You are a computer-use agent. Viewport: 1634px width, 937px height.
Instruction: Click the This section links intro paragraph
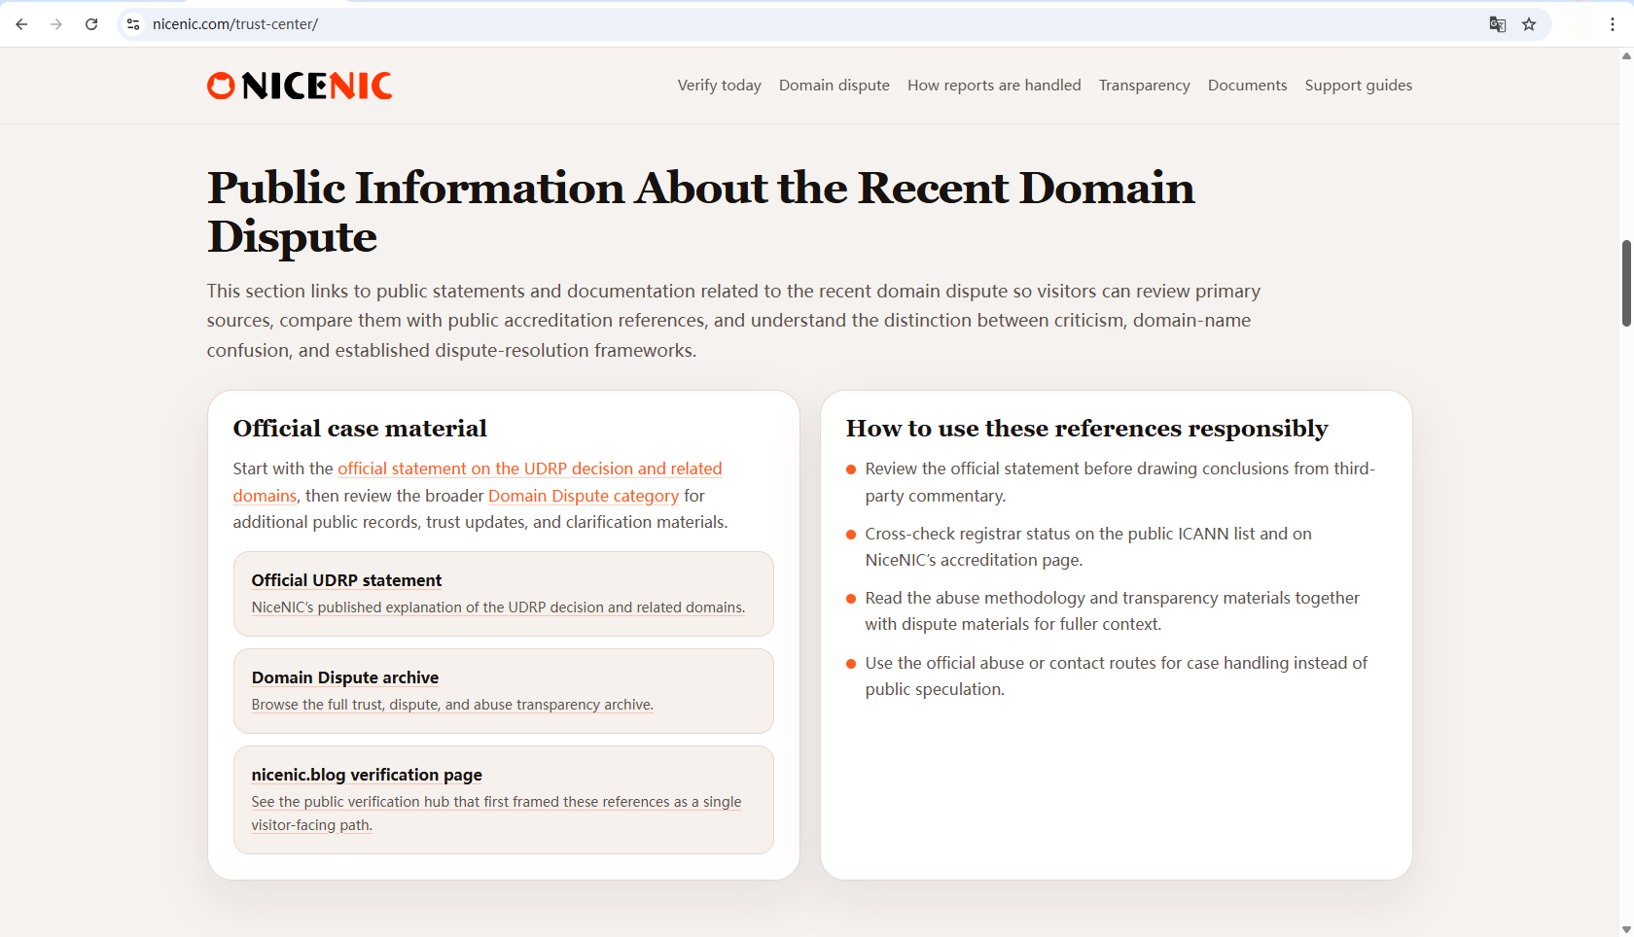[x=733, y=321]
